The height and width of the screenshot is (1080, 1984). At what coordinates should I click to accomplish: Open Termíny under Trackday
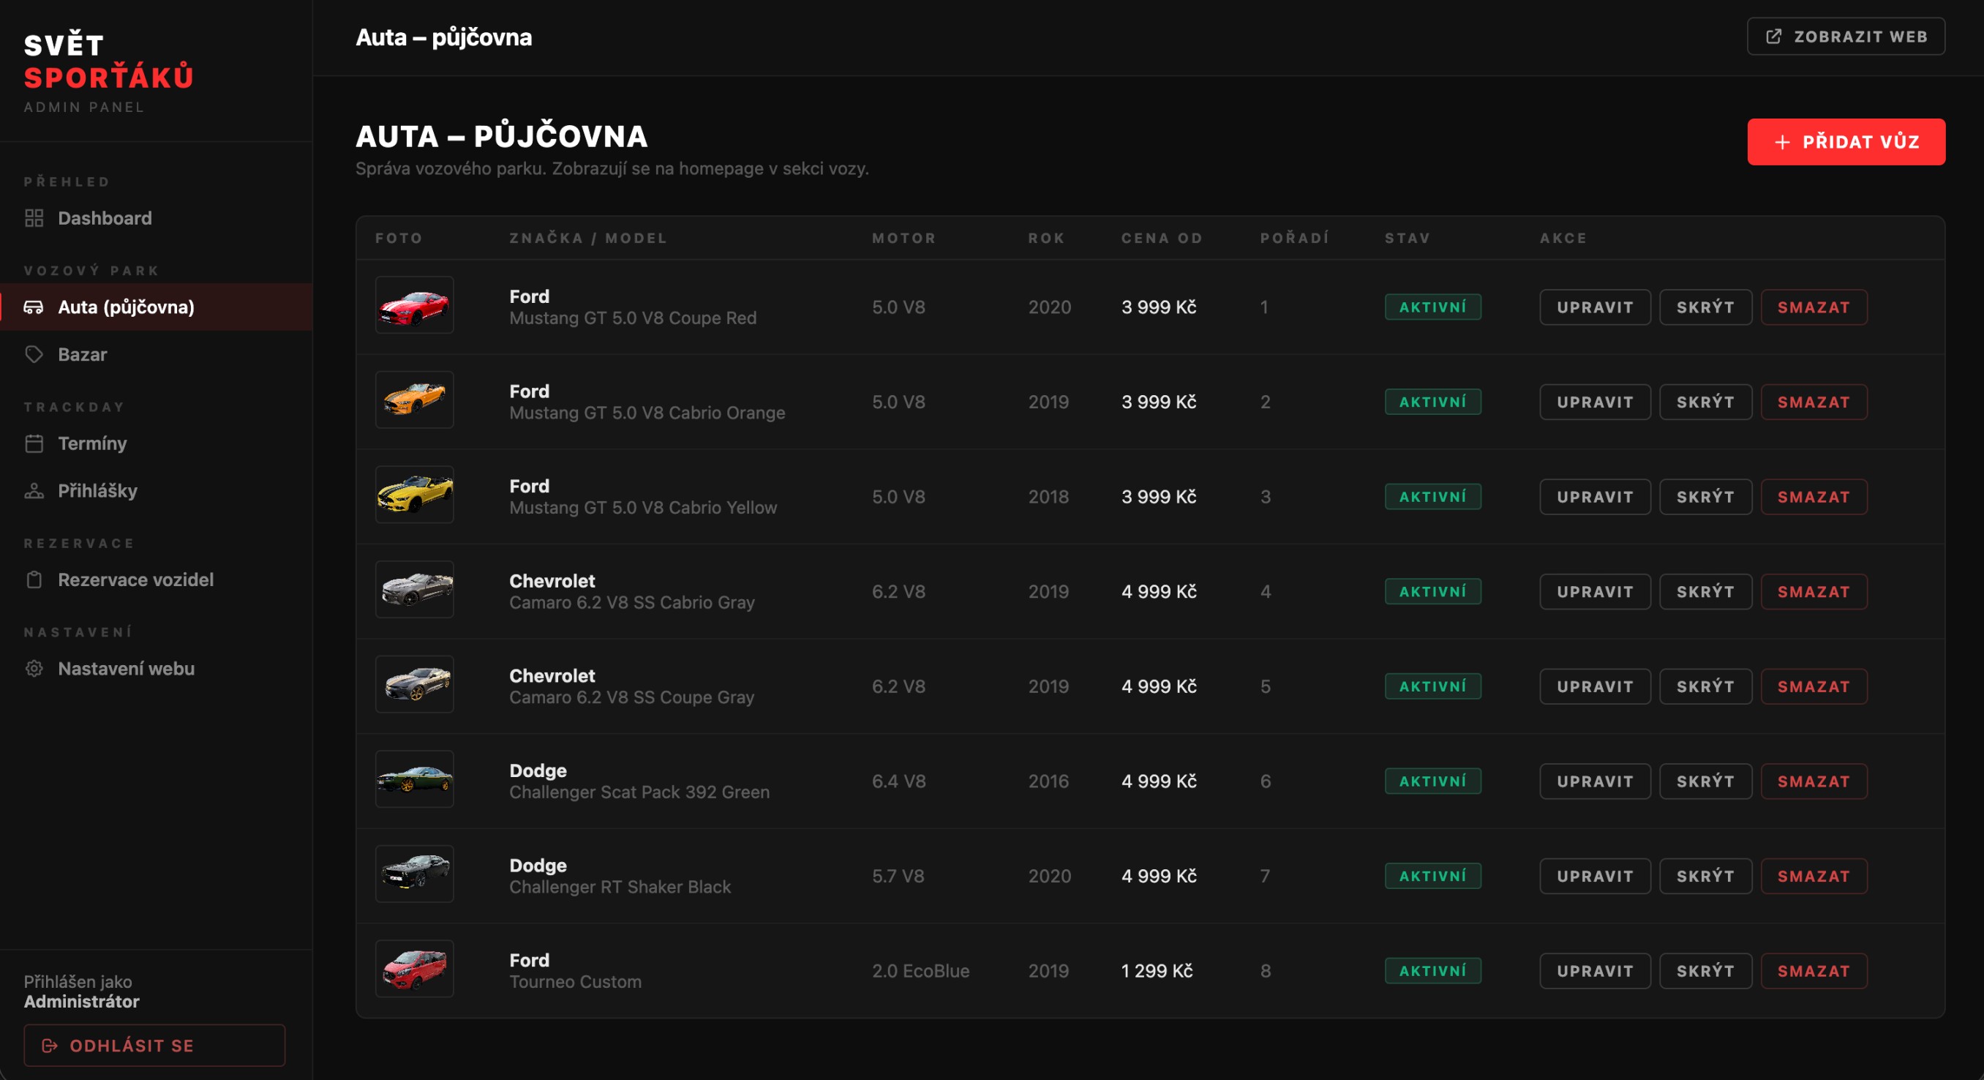click(x=157, y=443)
